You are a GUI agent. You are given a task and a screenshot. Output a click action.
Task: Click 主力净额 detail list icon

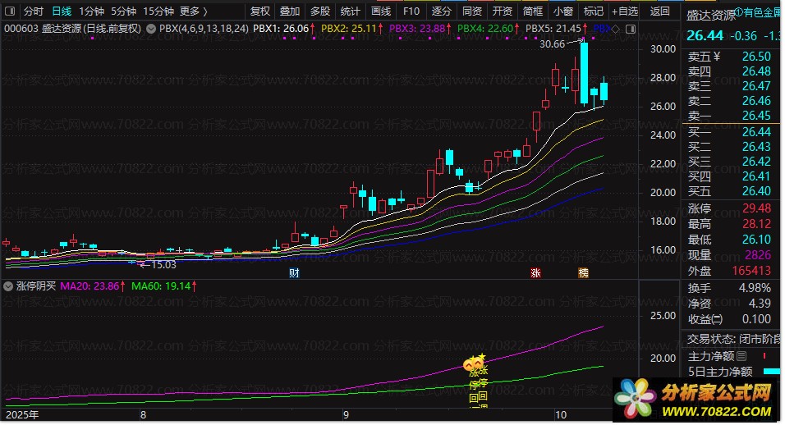point(741,356)
